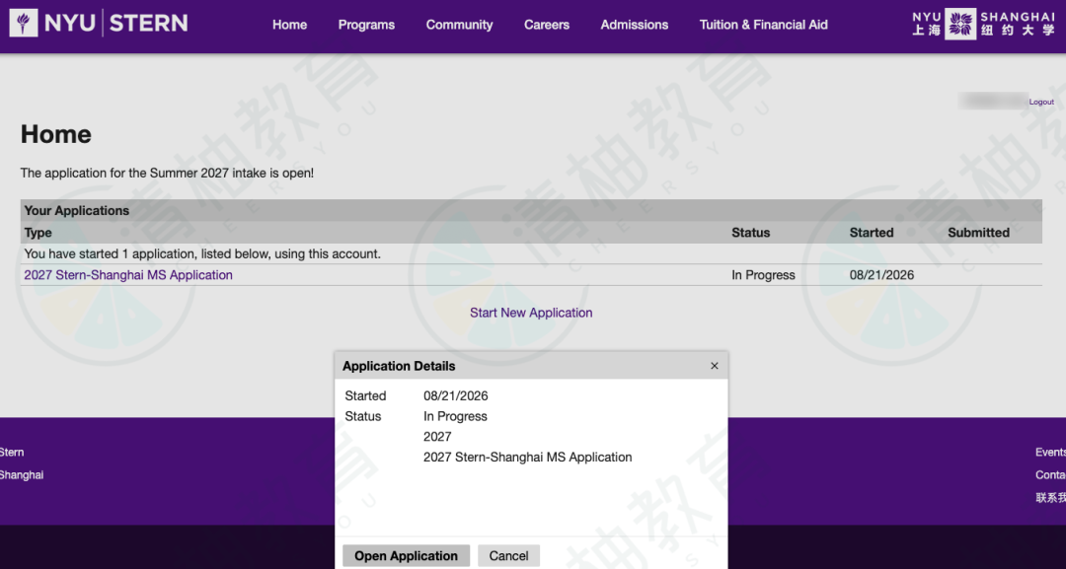Image resolution: width=1066 pixels, height=569 pixels.
Task: Click the Shanghai footer link
Action: (x=21, y=475)
